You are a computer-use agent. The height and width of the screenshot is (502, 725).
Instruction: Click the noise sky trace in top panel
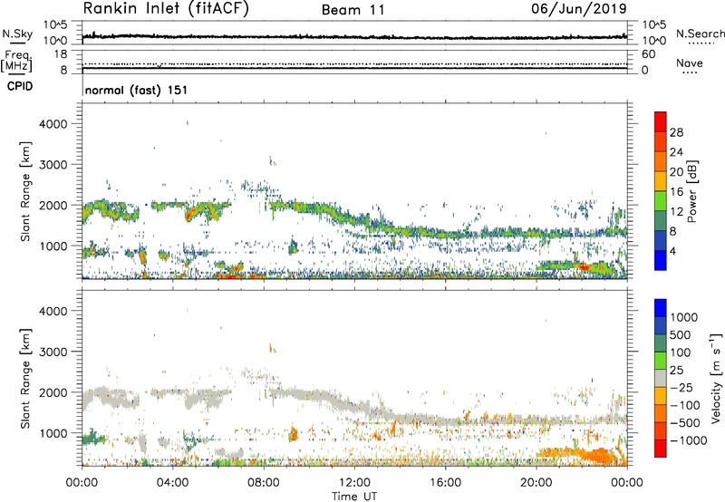pyautogui.click(x=354, y=36)
